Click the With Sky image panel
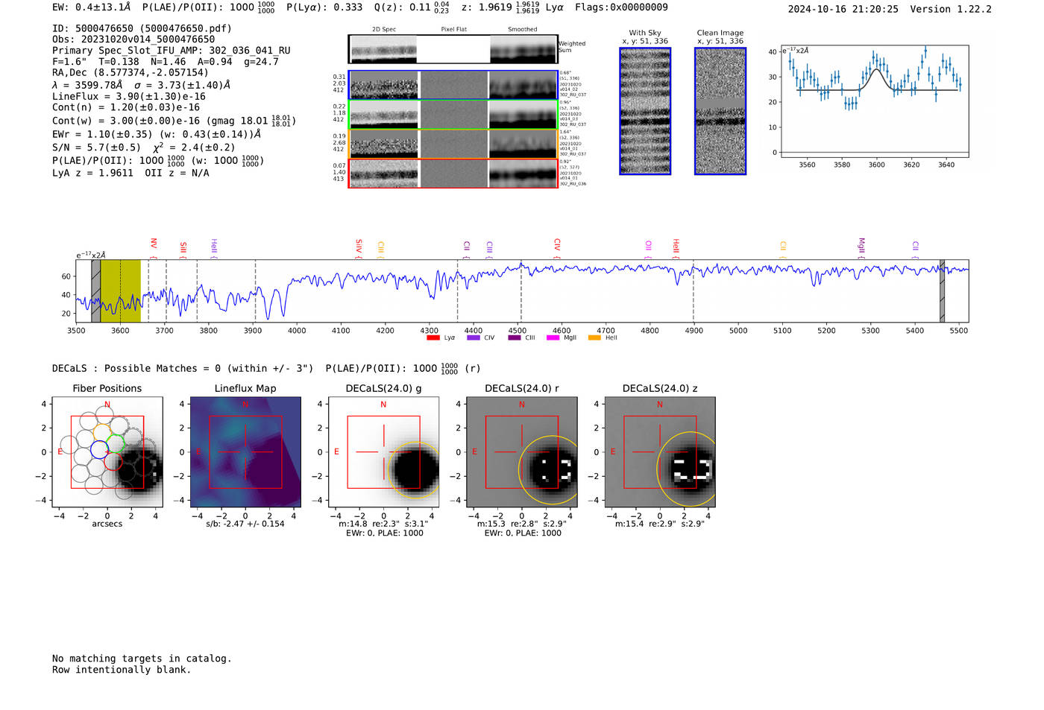The height and width of the screenshot is (710, 1044). [645, 111]
